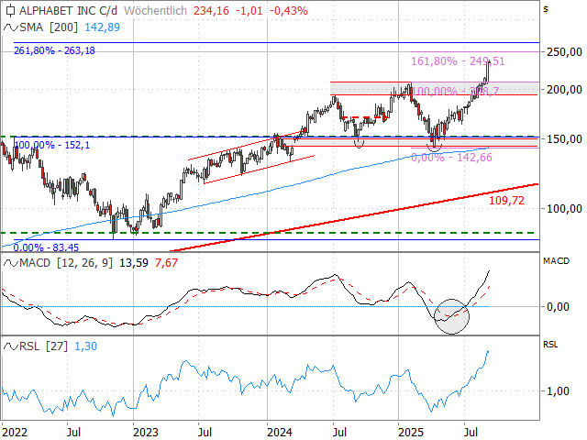This screenshot has width=587, height=440.
Task: Click the 2024 time axis label
Action: [x=280, y=433]
